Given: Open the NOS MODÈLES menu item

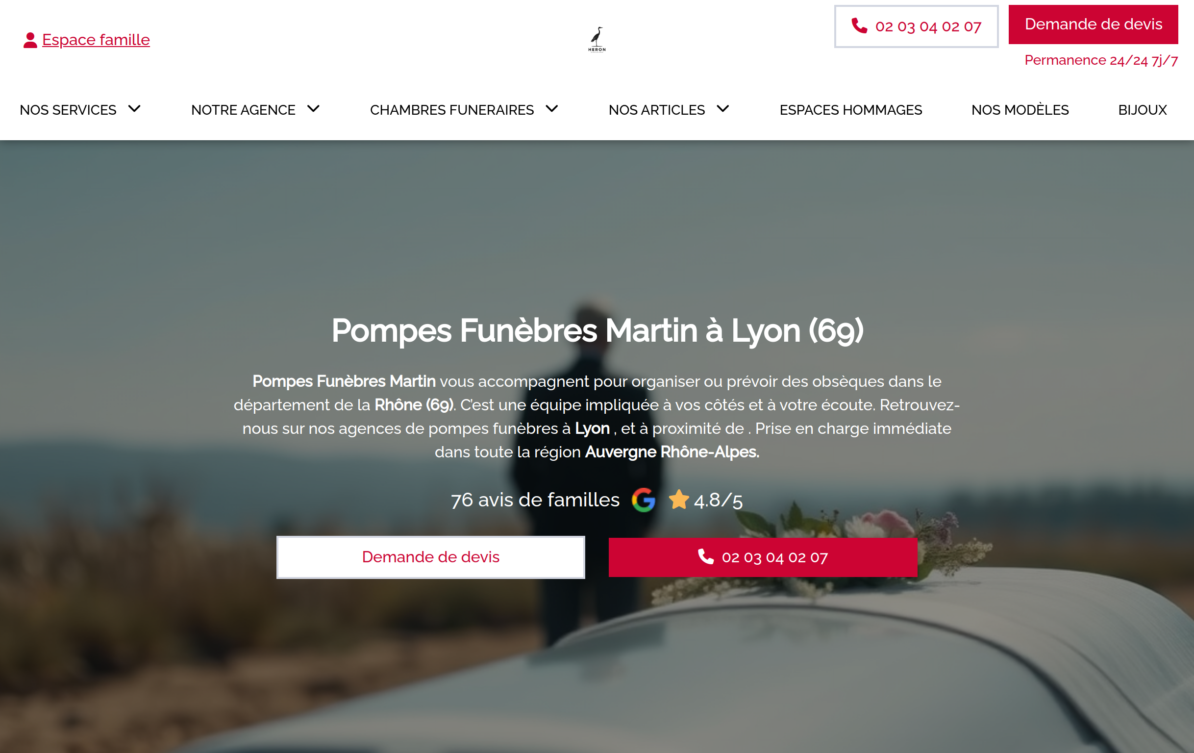Looking at the screenshot, I should click(1020, 110).
